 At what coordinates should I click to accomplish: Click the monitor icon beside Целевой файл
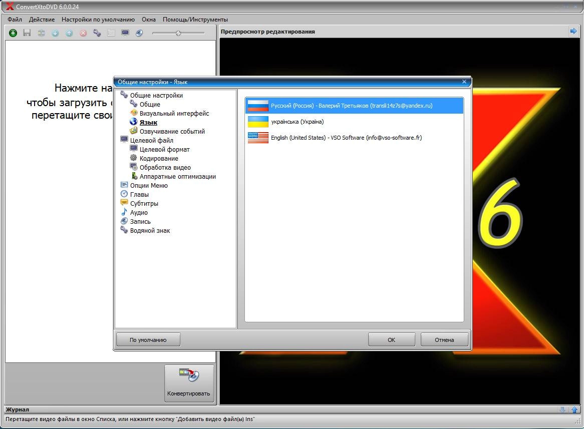click(124, 140)
